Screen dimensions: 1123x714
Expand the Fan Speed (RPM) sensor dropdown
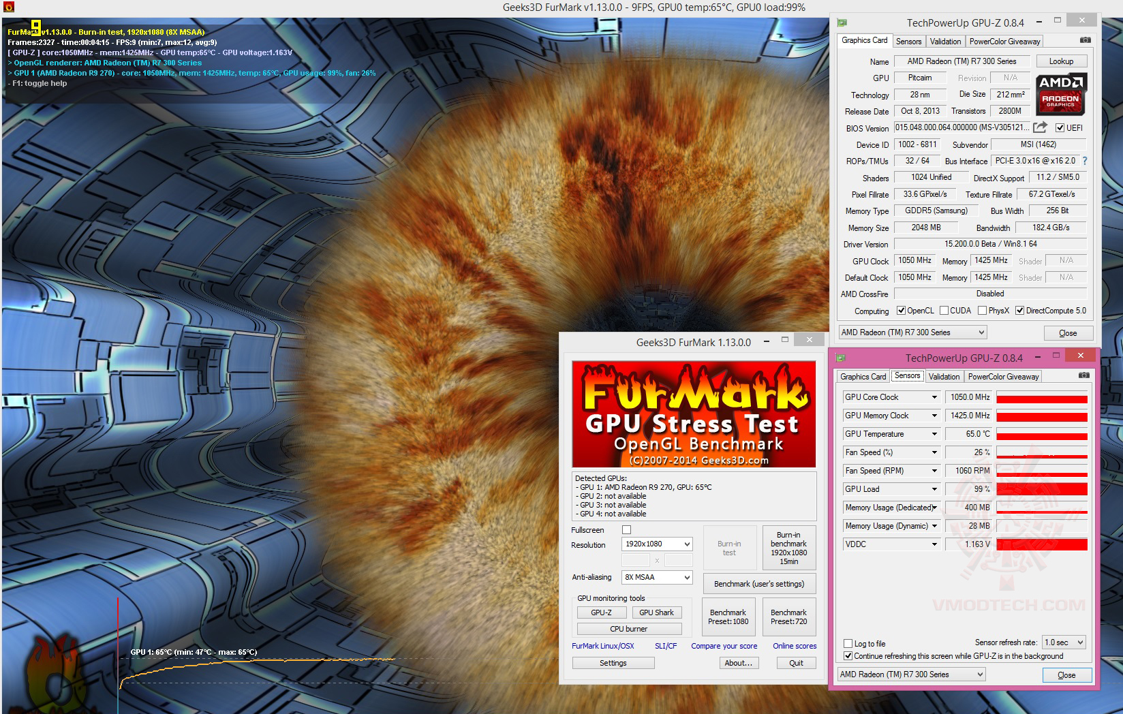click(x=934, y=471)
